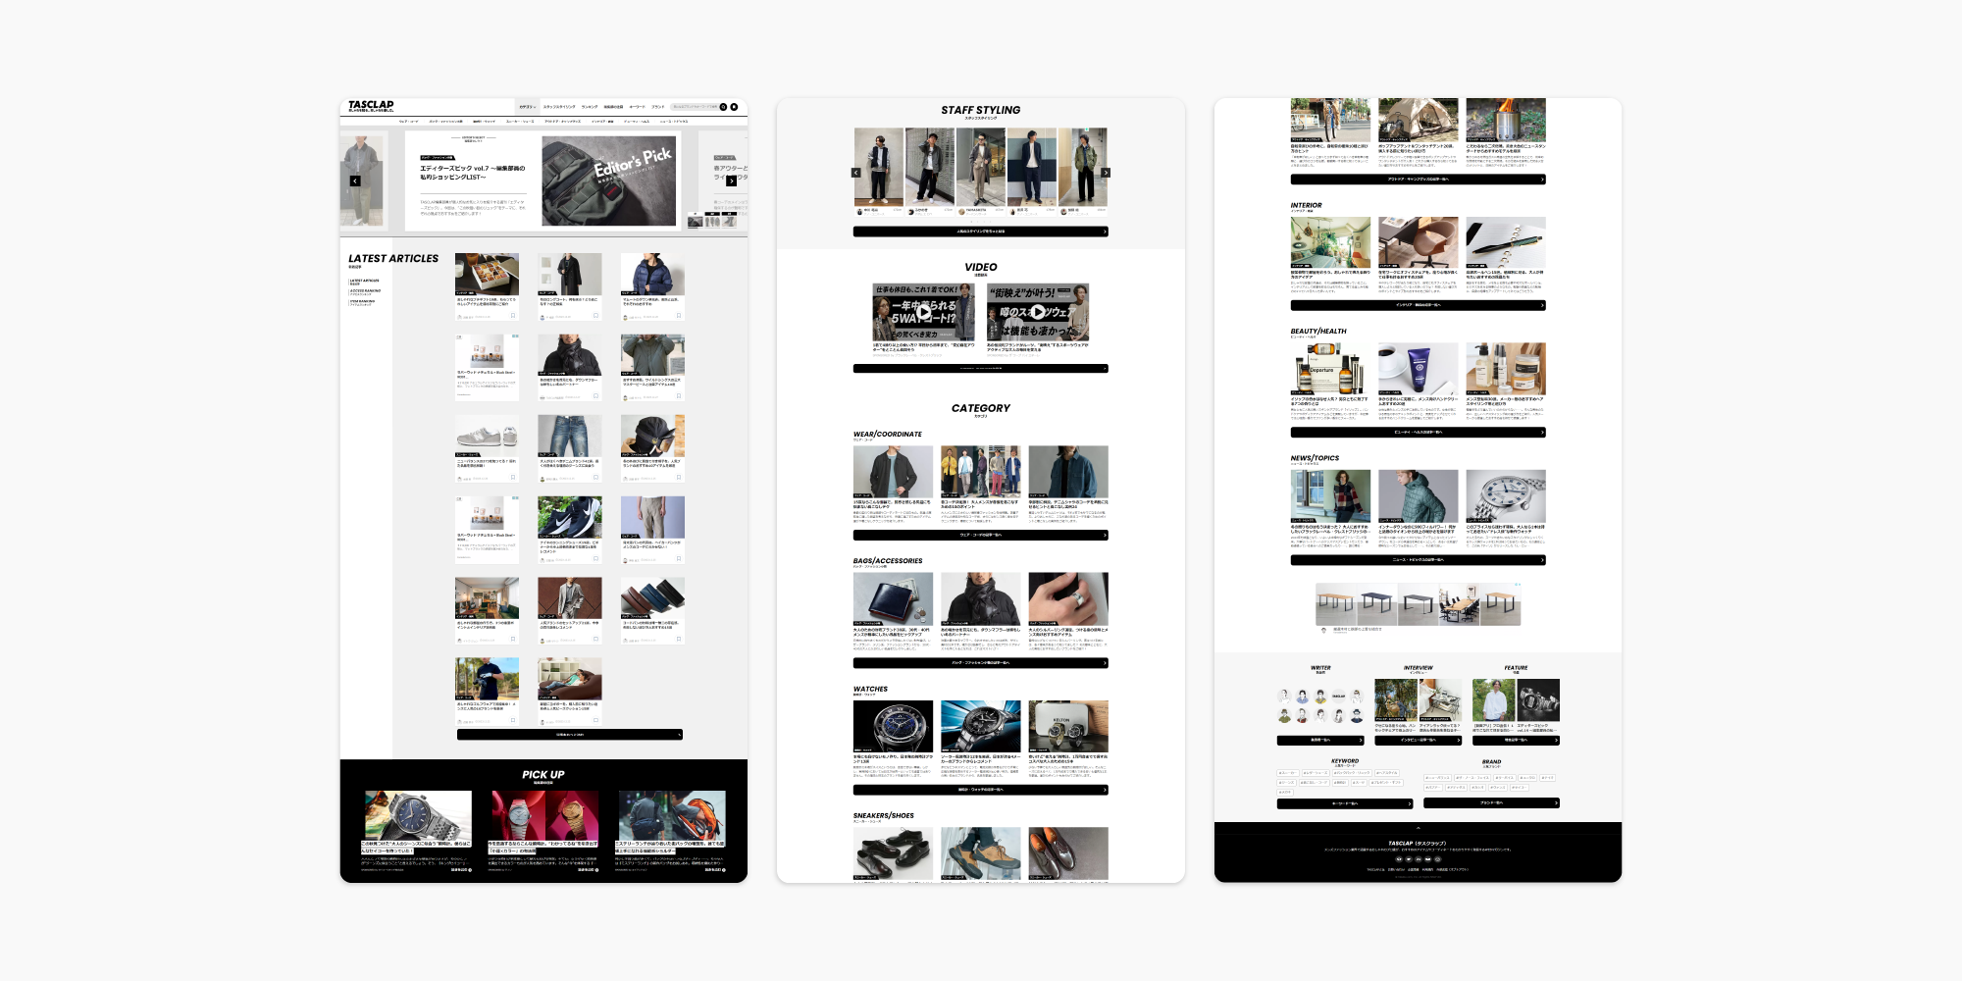Bookmark the black backpack article
This screenshot has width=1962, height=981.
[x=679, y=478]
